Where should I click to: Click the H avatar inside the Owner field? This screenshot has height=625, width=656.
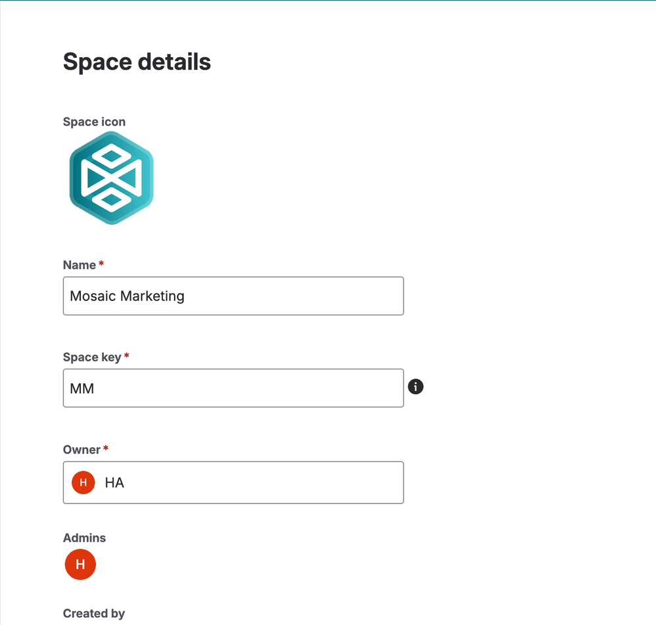[82, 482]
